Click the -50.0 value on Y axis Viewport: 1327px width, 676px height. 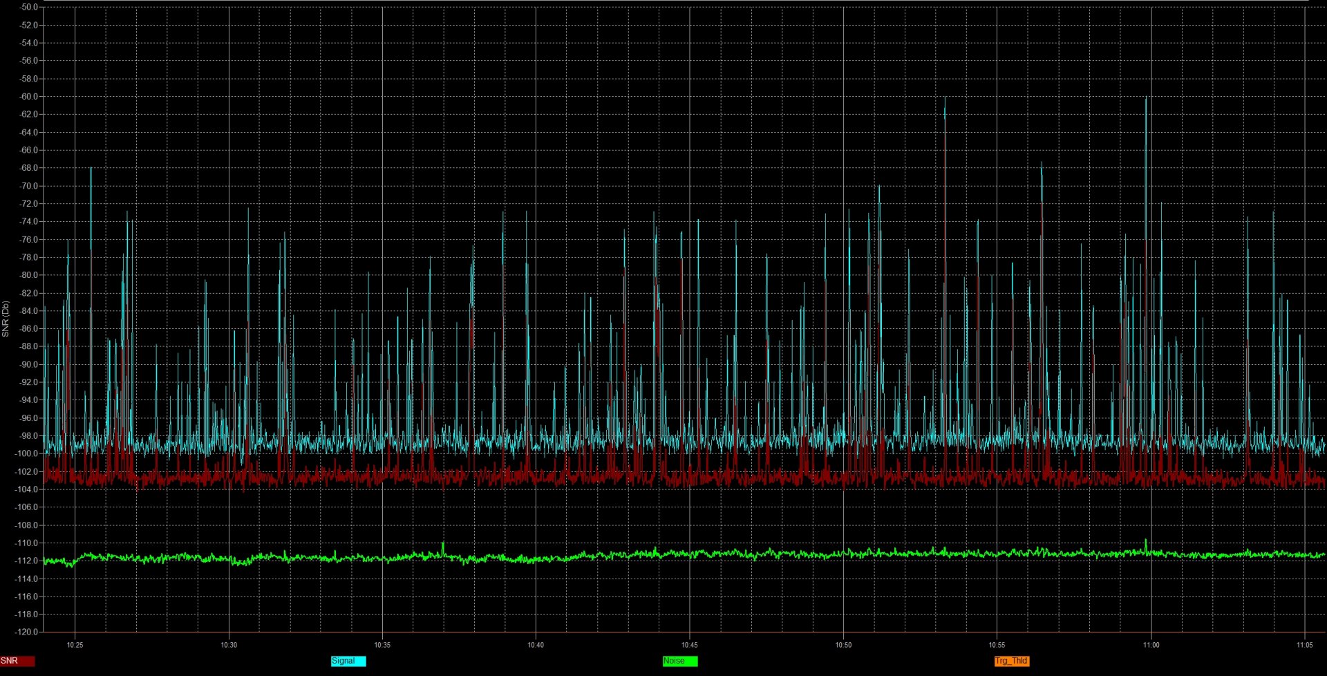point(29,7)
